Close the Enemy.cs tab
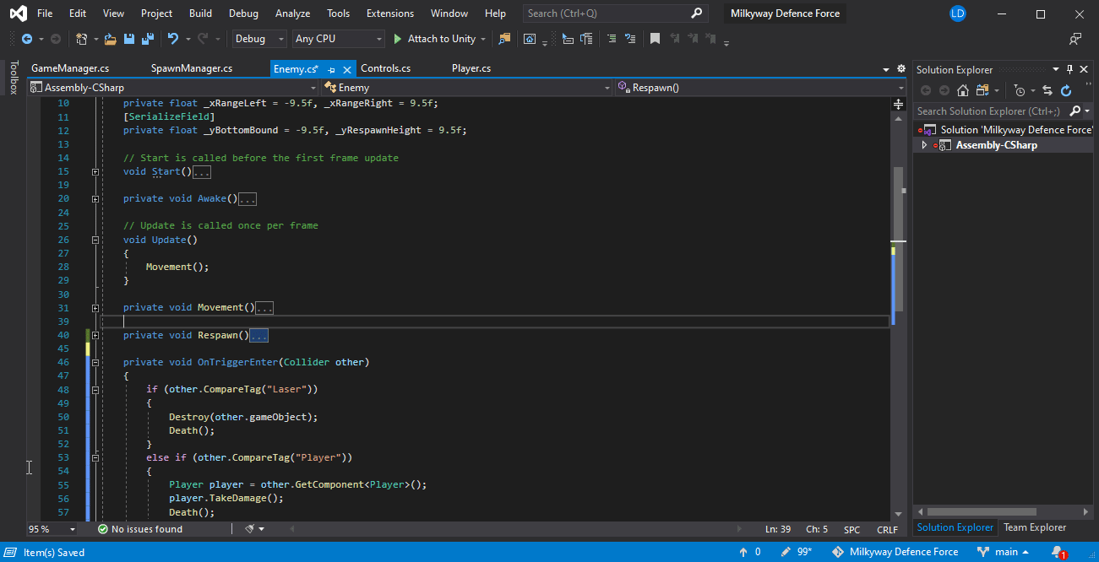Image resolution: width=1099 pixels, height=562 pixels. coord(348,69)
